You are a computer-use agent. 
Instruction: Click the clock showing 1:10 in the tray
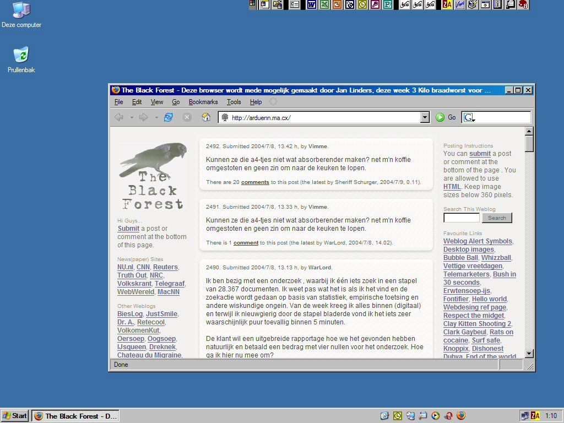(551, 416)
